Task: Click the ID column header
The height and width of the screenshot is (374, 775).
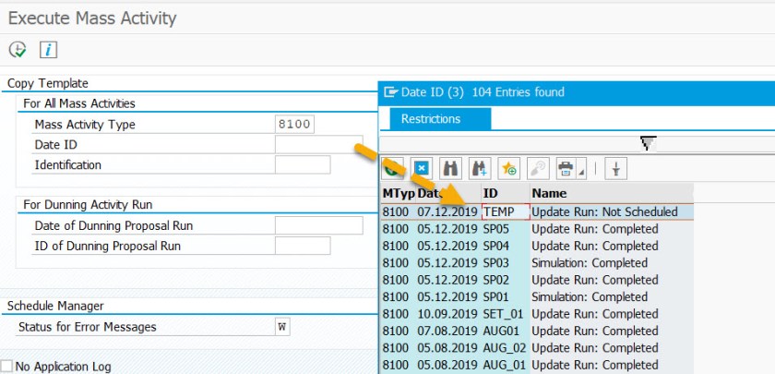Action: 491,192
